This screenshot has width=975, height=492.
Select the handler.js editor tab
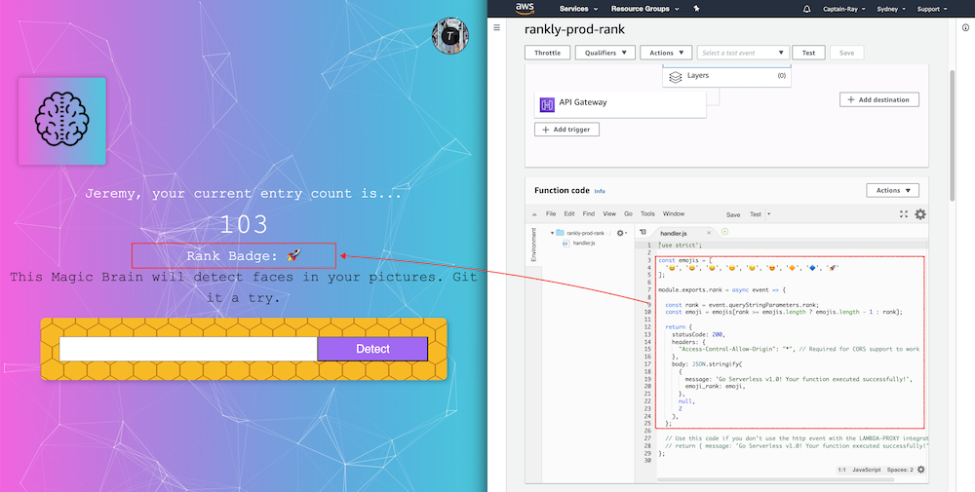(x=684, y=233)
